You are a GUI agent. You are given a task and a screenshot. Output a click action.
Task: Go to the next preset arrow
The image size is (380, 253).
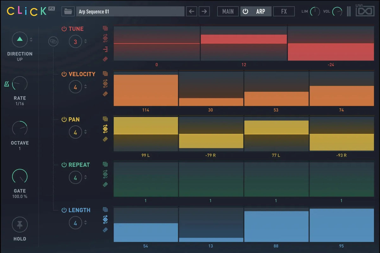[x=204, y=12]
